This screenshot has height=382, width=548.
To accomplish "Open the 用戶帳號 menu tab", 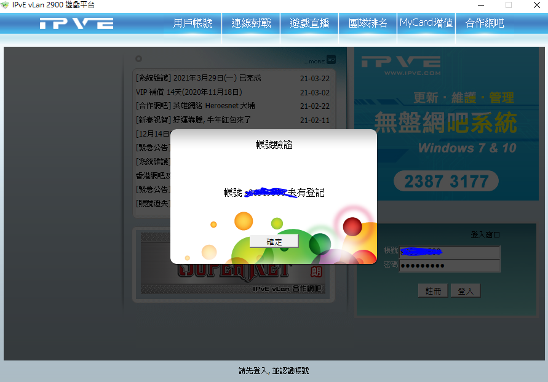I will (x=193, y=23).
